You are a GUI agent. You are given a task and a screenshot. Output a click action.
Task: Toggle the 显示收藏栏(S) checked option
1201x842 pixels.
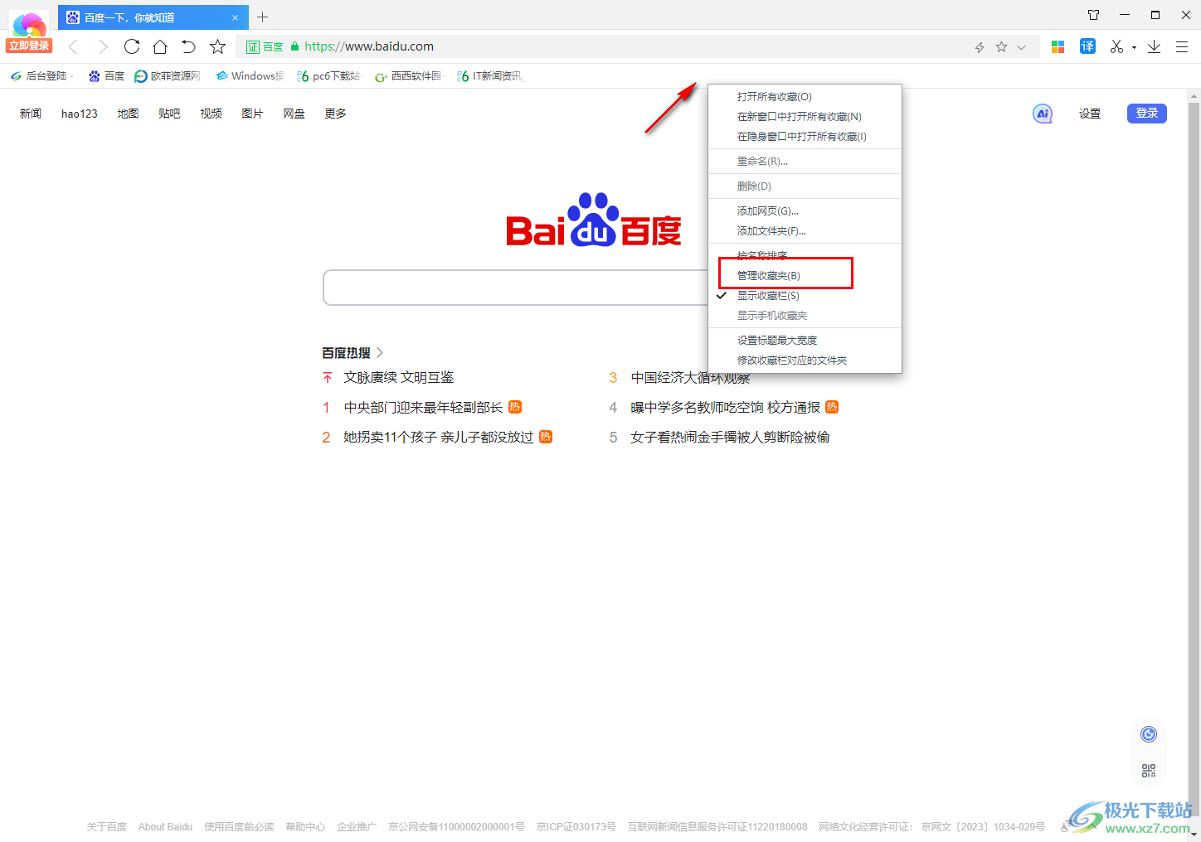click(805, 296)
